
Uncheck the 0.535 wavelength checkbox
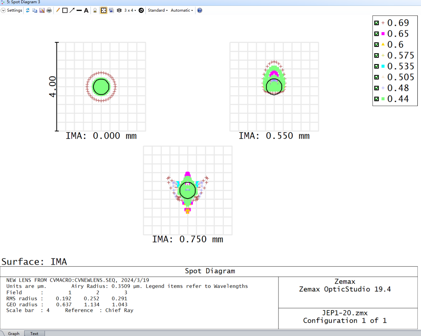376,66
